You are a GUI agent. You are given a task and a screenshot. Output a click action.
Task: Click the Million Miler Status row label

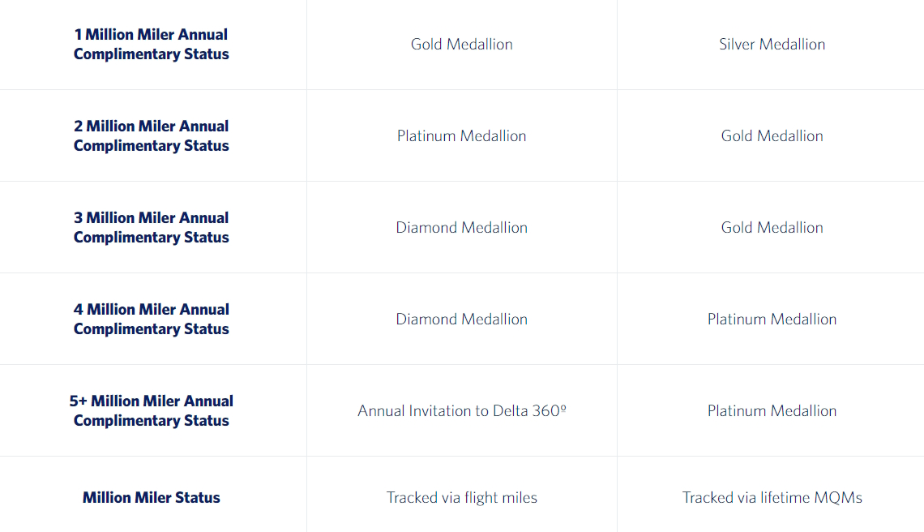tap(151, 498)
